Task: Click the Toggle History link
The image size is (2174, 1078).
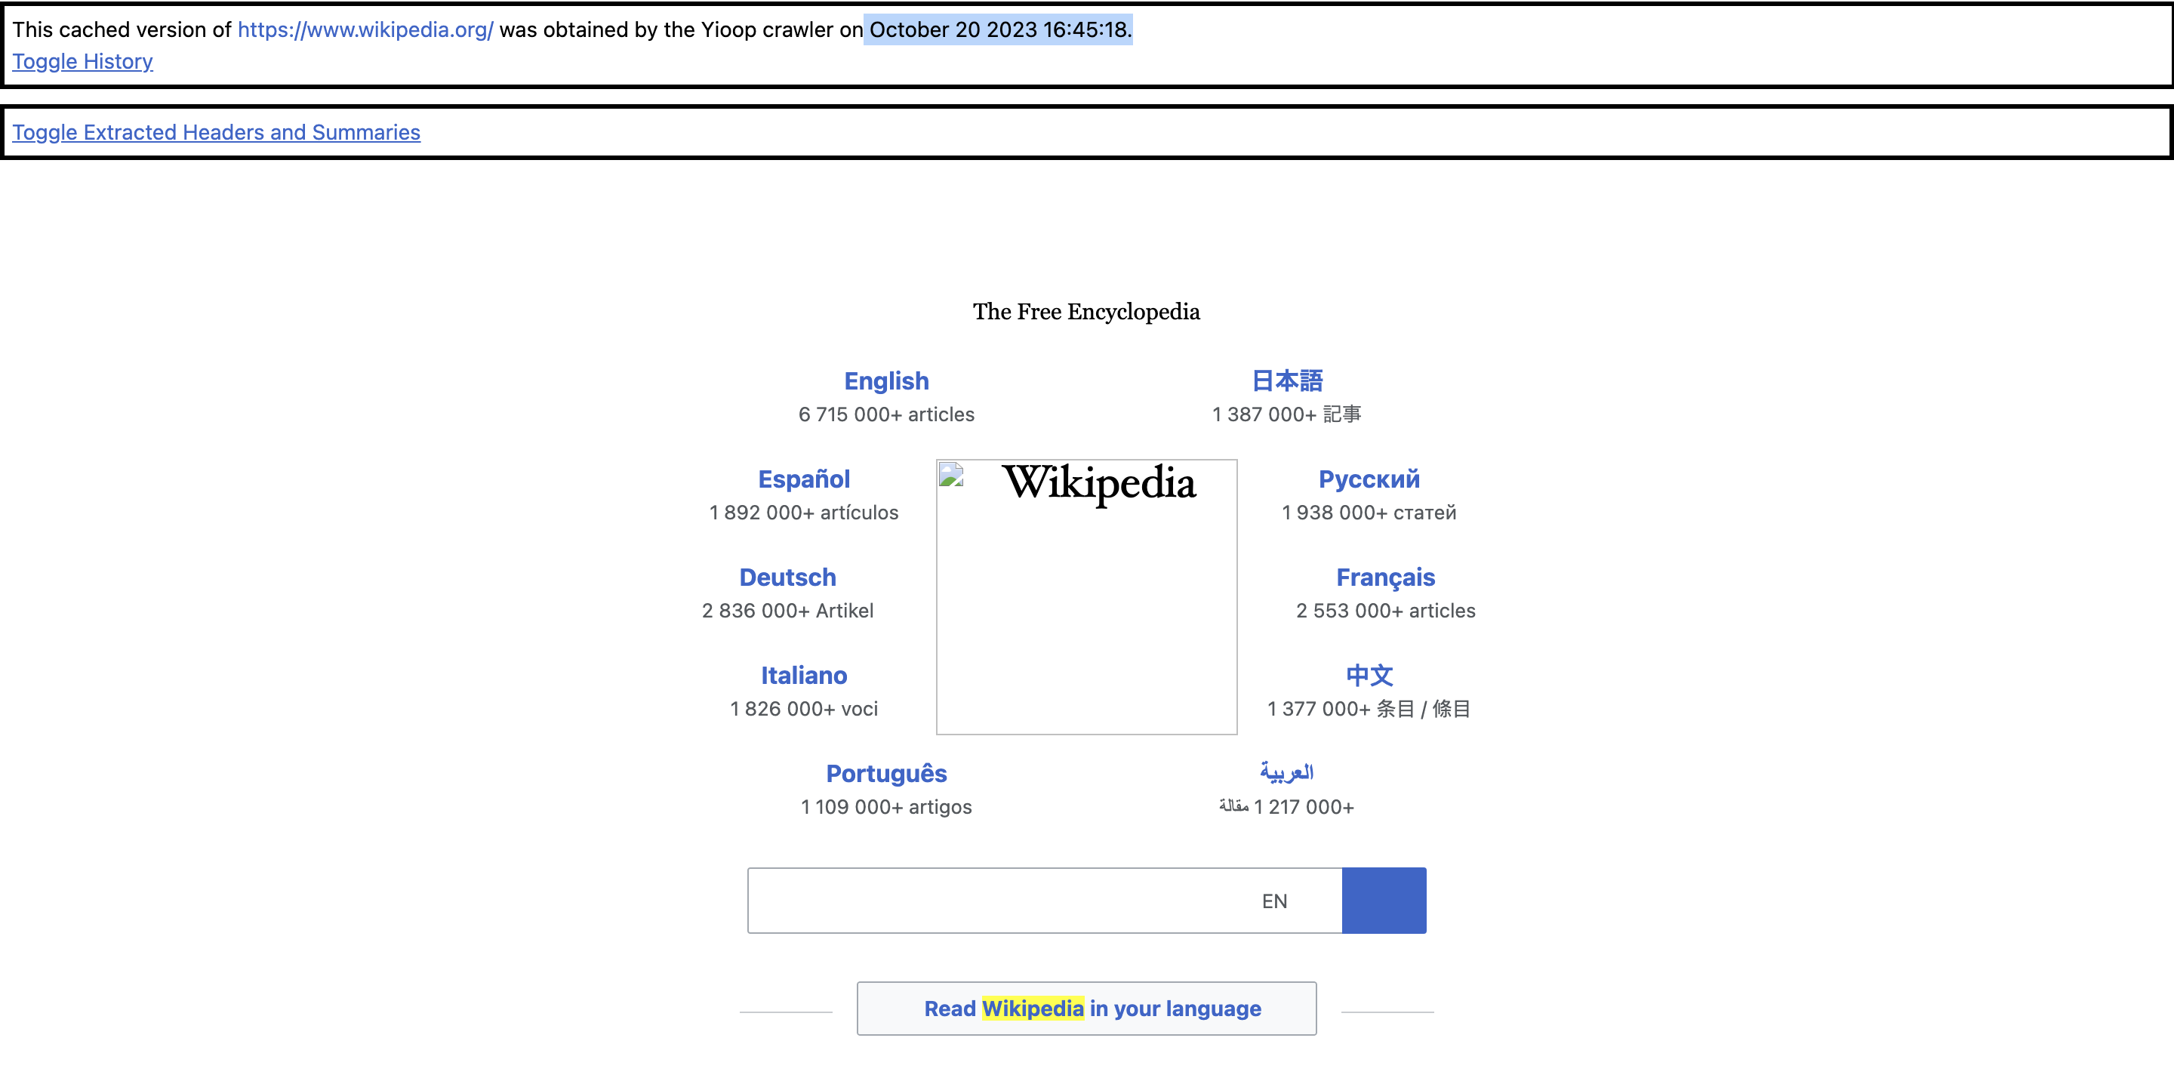Action: 83,62
